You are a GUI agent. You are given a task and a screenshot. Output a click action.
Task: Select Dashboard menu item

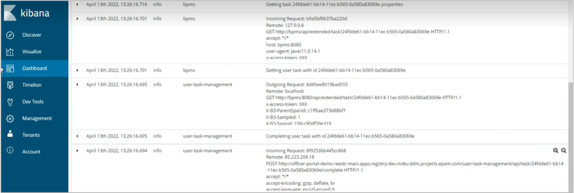[x=34, y=69]
